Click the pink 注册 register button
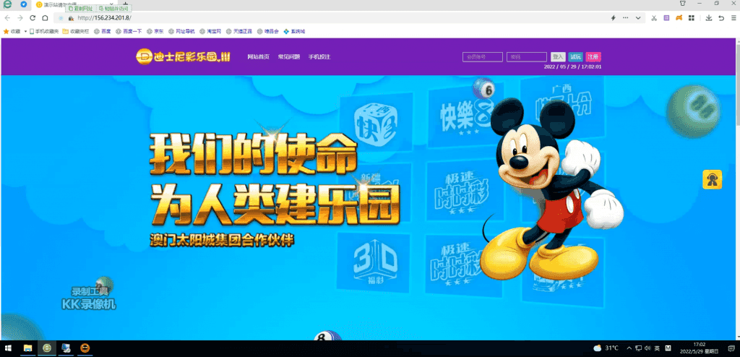The height and width of the screenshot is (357, 740). (593, 56)
